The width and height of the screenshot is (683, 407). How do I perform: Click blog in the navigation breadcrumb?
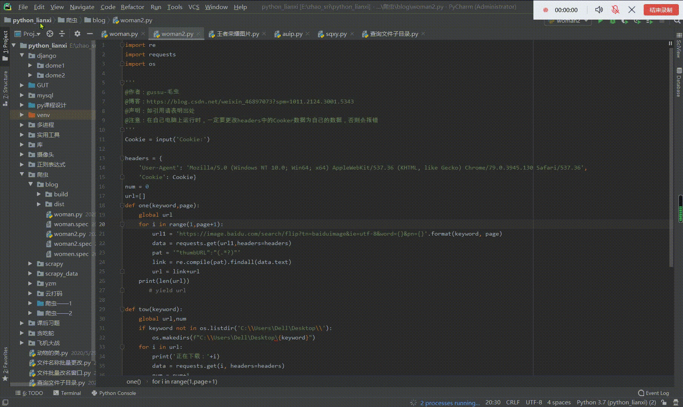[x=99, y=20]
